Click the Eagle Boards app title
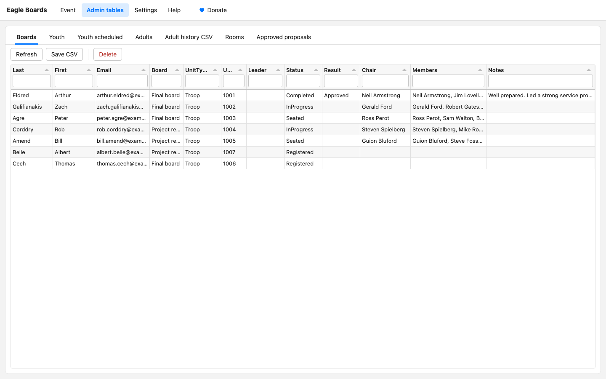This screenshot has height=379, width=606. [x=27, y=10]
